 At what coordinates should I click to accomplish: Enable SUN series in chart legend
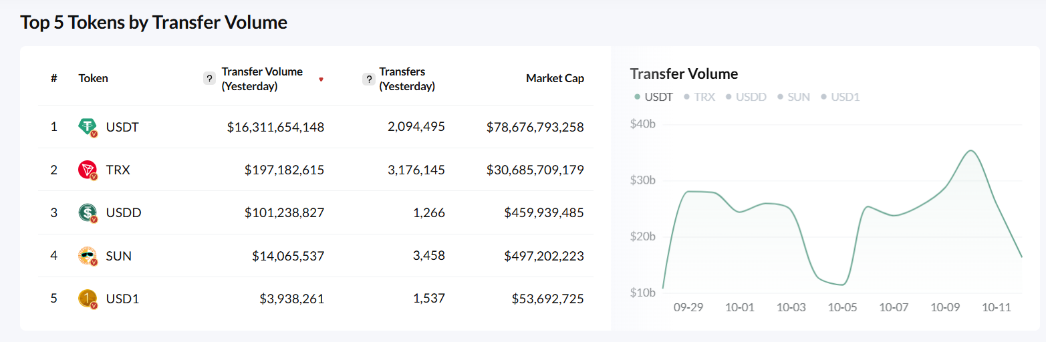coord(793,97)
